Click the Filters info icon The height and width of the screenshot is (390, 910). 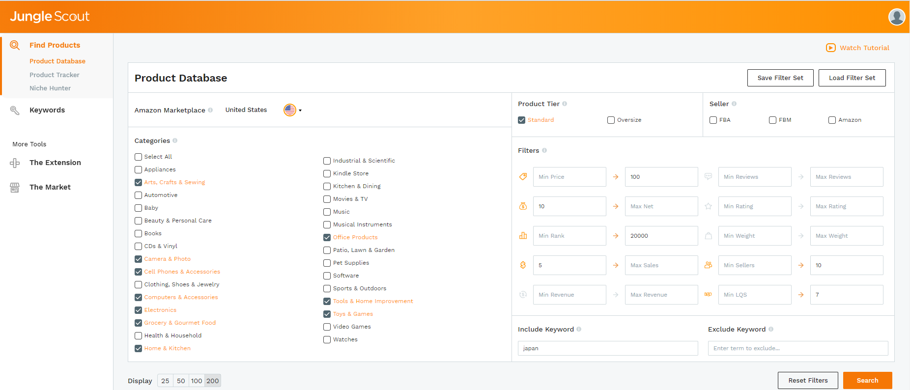click(544, 150)
